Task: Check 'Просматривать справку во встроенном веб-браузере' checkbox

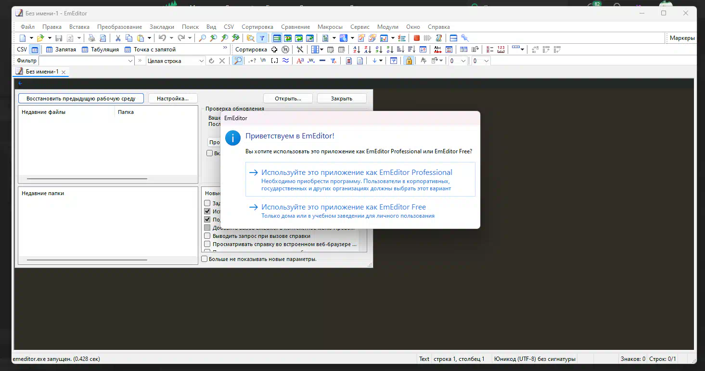Action: coord(207,244)
